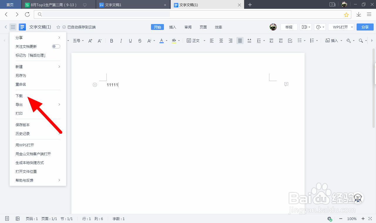Image resolution: width=376 pixels, height=223 pixels.
Task: Open the wrench tools icon
Action: [349, 41]
